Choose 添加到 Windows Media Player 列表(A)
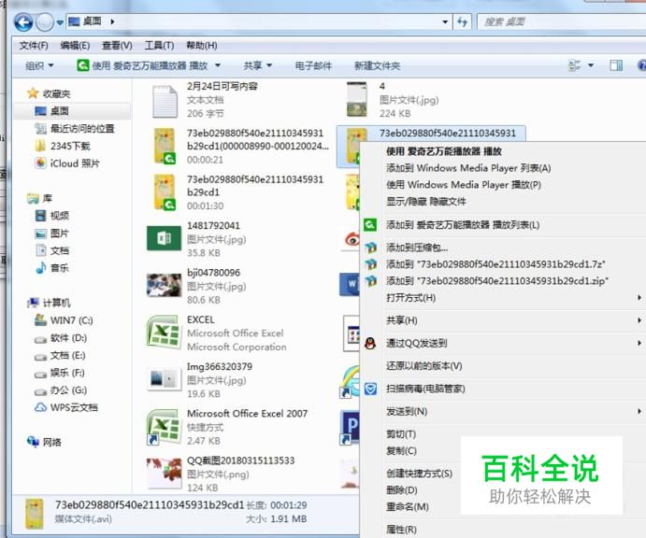 (468, 168)
